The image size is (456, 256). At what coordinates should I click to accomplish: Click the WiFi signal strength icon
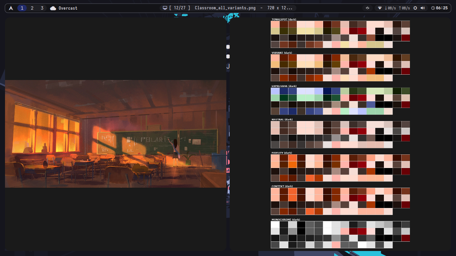(380, 8)
